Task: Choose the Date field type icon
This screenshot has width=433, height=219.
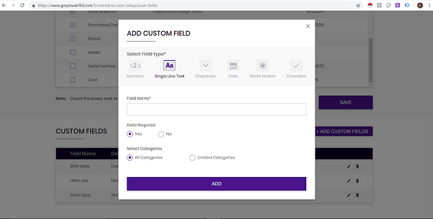Action: click(233, 66)
